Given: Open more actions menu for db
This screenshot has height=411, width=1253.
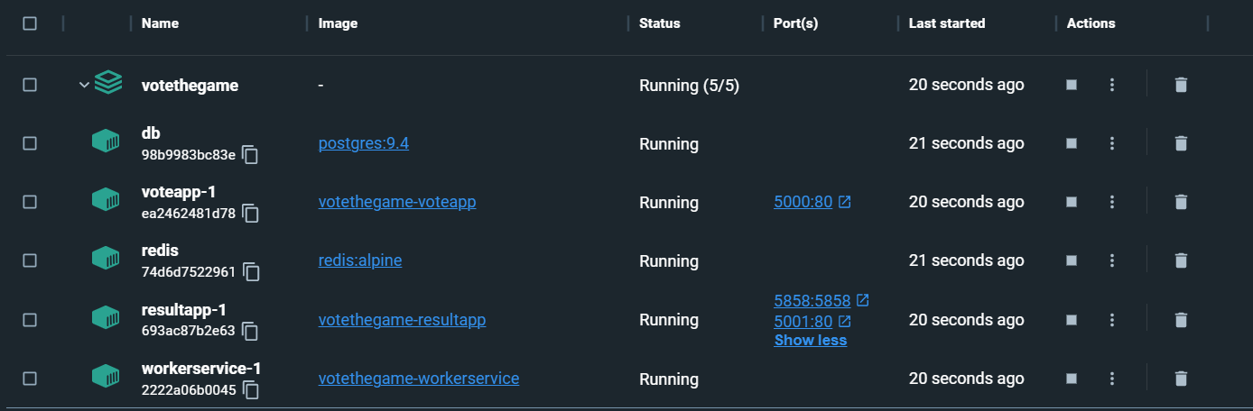Looking at the screenshot, I should 1112,143.
